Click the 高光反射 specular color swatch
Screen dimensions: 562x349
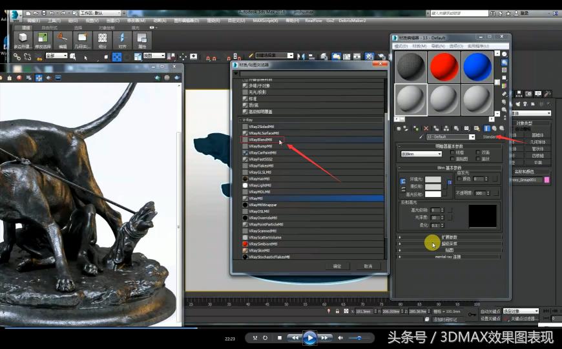(x=433, y=194)
